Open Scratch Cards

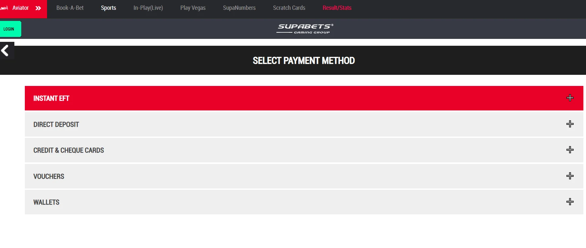[x=289, y=8]
